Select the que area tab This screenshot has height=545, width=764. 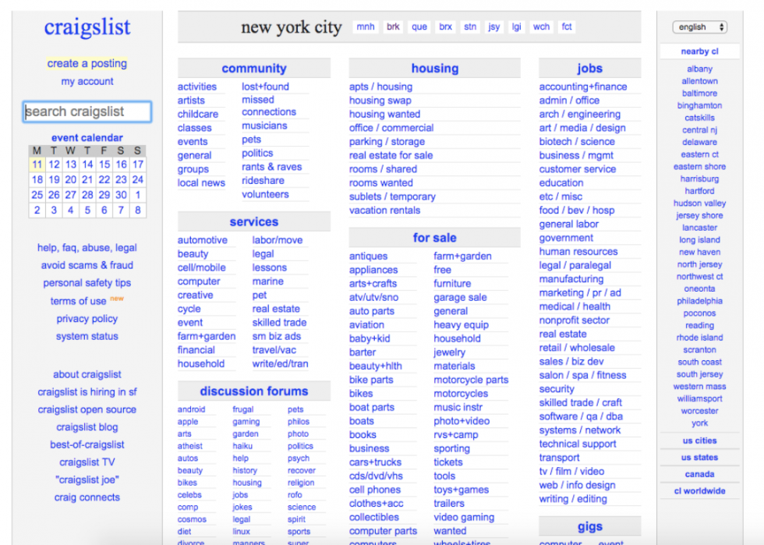pyautogui.click(x=419, y=27)
